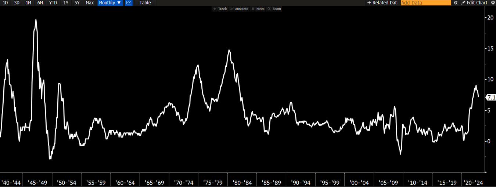Click the 0 y-axis value
Image resolution: width=496 pixels, height=187 pixels.
[489, 141]
